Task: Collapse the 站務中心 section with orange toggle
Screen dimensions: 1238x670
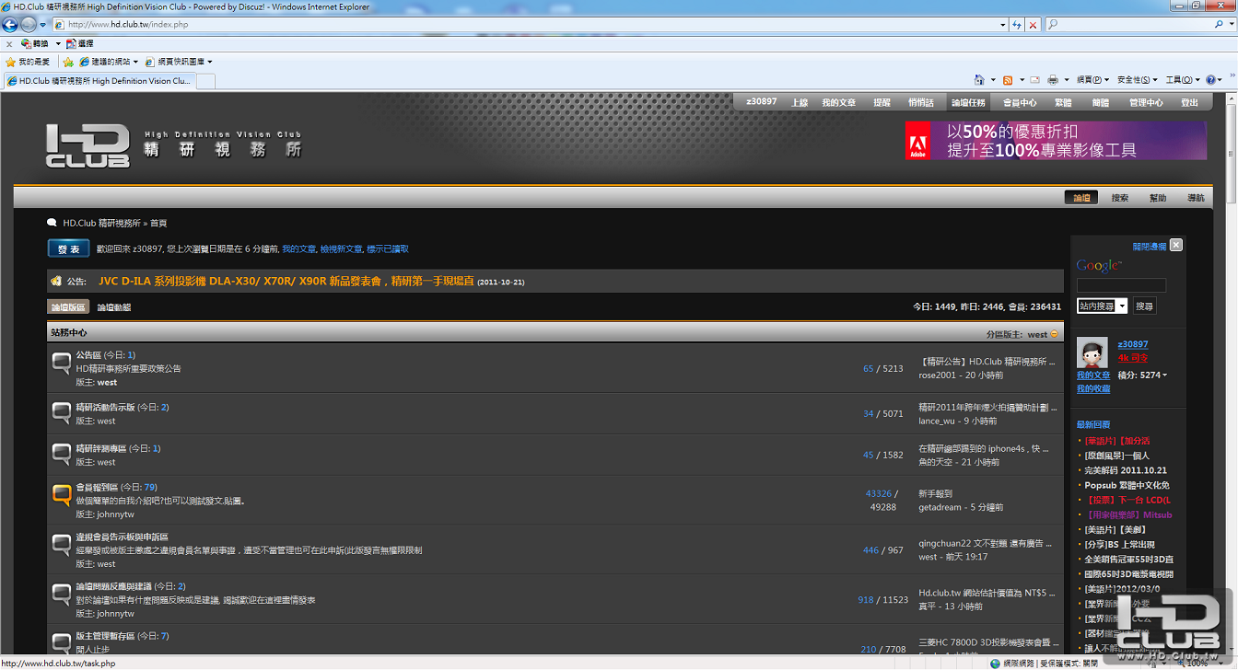Action: 1055,334
